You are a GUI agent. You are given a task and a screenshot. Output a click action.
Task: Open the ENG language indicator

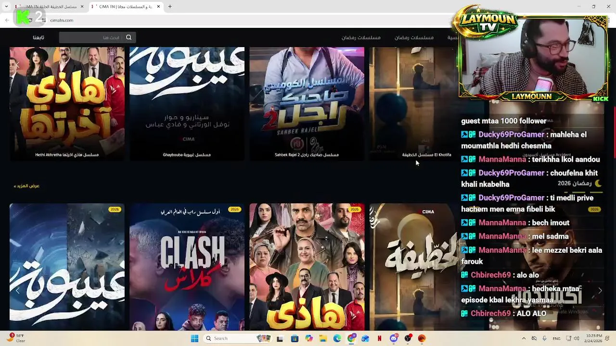coord(556,338)
